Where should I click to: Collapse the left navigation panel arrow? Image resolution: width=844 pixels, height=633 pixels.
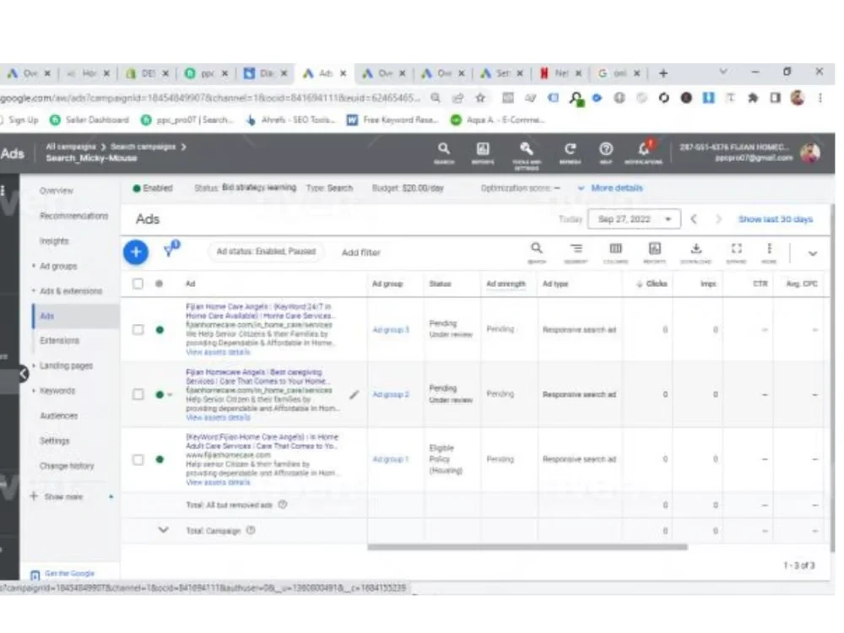pos(22,373)
